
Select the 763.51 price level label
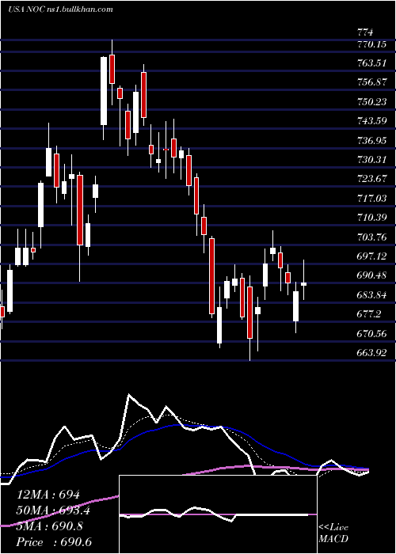pyautogui.click(x=371, y=63)
